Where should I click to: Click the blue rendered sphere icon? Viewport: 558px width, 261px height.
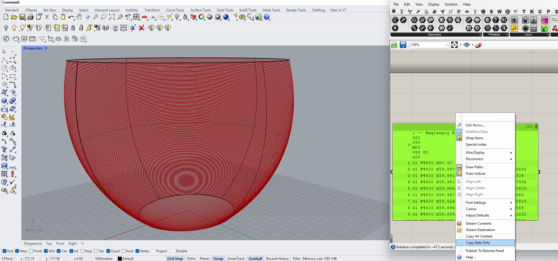click(x=226, y=17)
